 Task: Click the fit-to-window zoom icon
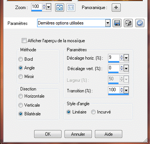[60, 8]
